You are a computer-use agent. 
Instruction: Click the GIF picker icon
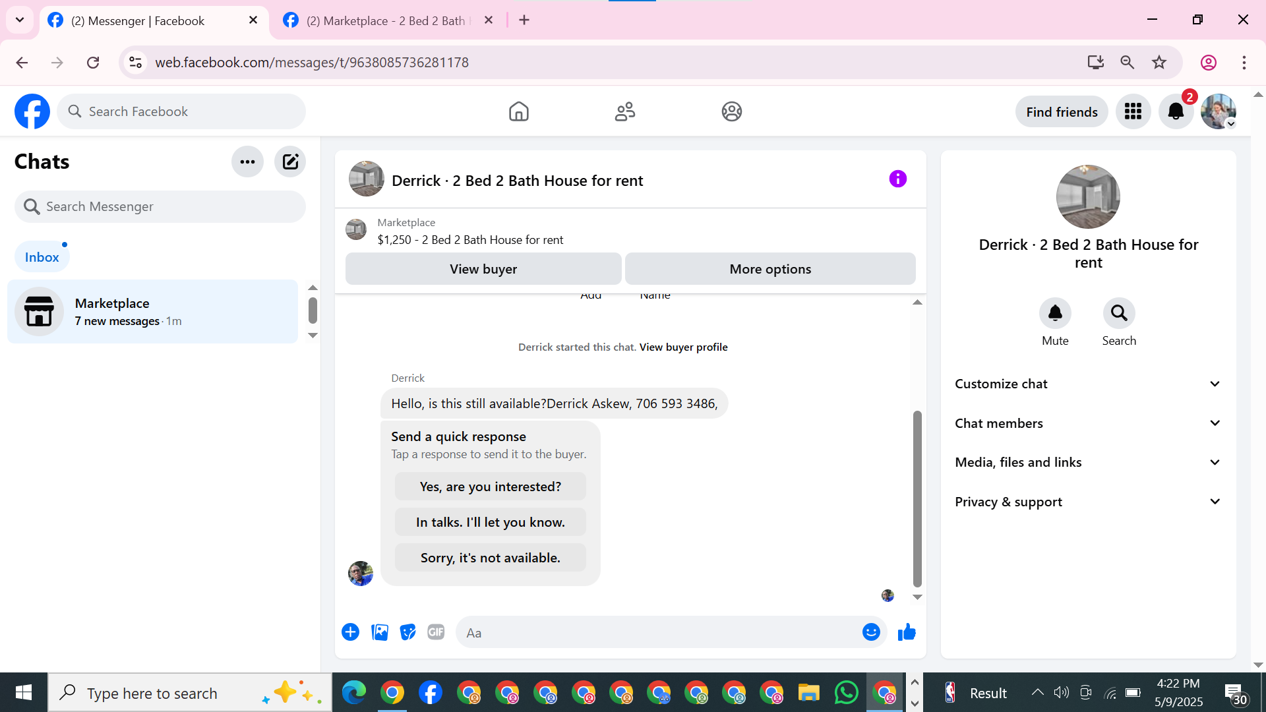436,632
